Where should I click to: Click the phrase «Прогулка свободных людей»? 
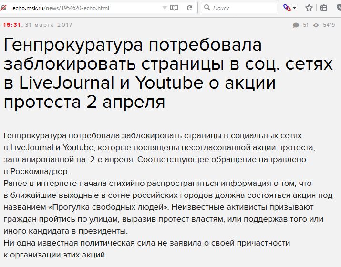(x=108, y=207)
